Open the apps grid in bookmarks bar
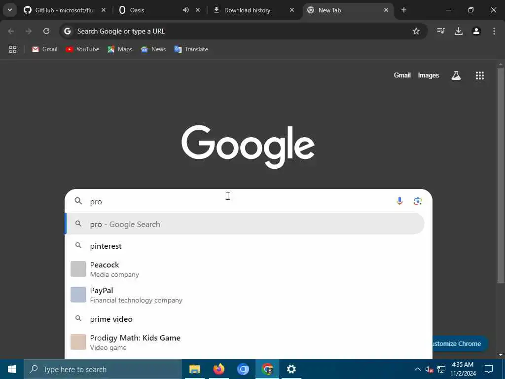The image size is (505, 379). tap(12, 49)
